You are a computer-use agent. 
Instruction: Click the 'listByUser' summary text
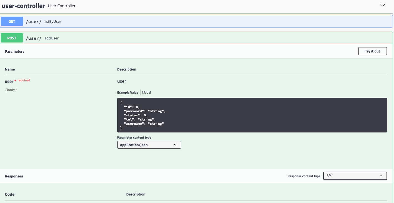tap(53, 22)
